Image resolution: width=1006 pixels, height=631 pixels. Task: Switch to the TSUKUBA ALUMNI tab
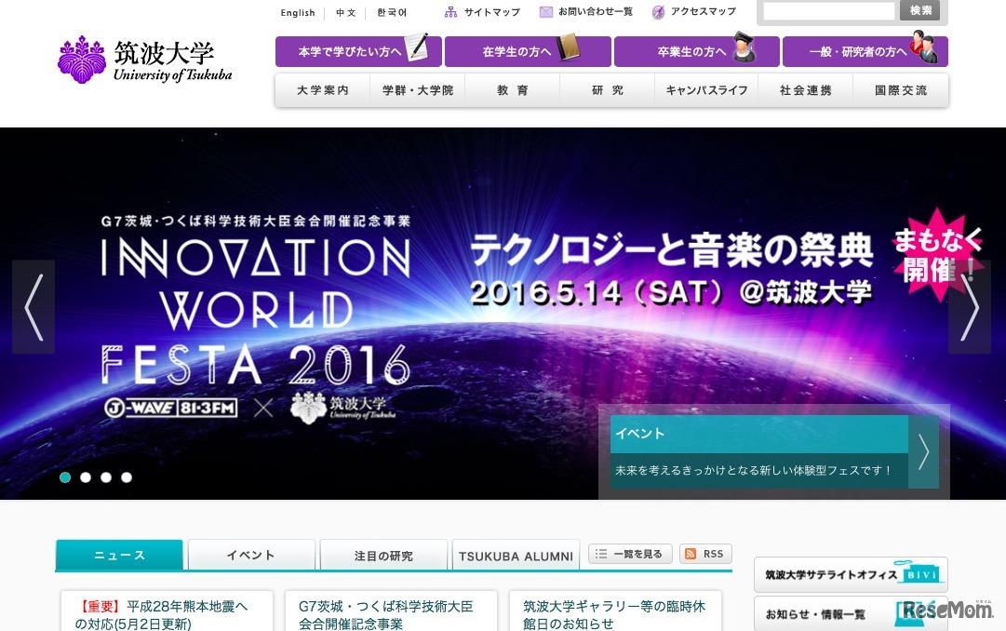click(x=515, y=556)
